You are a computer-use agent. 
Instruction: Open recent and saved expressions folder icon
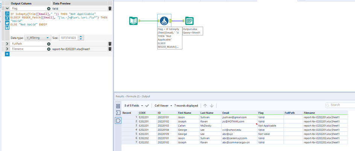click(x=8, y=22)
